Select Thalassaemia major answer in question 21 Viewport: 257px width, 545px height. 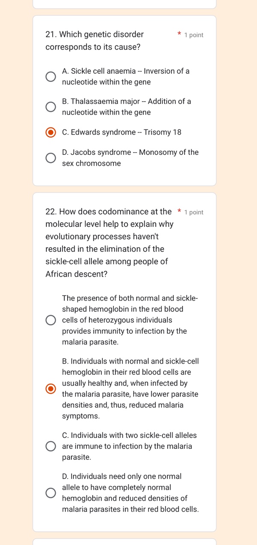(51, 107)
